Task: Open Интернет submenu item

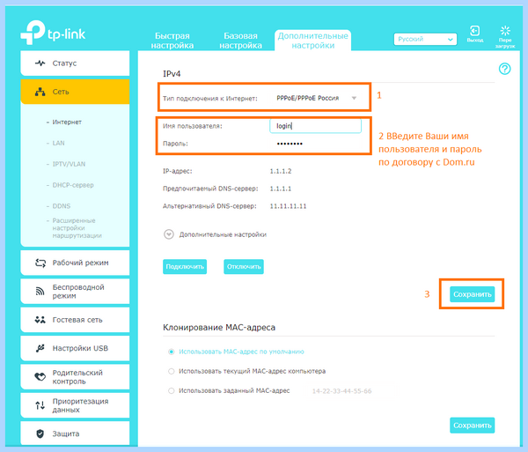Action: click(x=67, y=122)
